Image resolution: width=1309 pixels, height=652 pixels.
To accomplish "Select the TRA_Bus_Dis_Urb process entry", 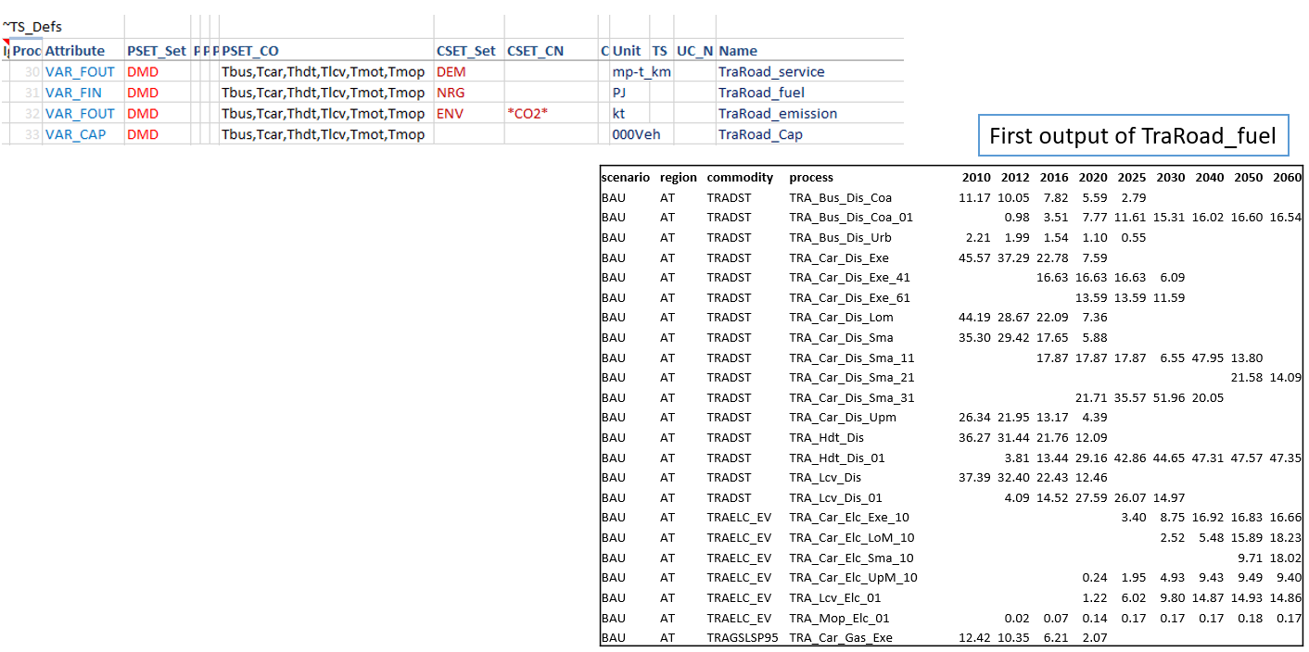I will [x=840, y=237].
